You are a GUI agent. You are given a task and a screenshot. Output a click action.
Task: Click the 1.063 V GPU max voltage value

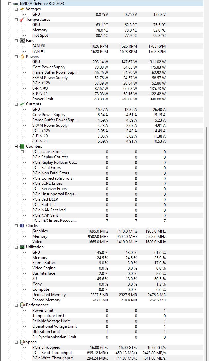159,15
